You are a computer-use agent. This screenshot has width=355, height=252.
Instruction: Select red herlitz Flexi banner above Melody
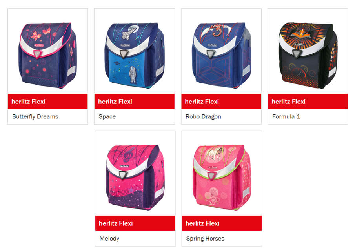[135, 223]
